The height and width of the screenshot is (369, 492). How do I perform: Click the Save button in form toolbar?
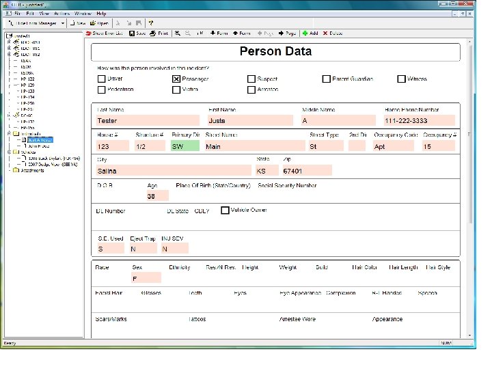[137, 33]
